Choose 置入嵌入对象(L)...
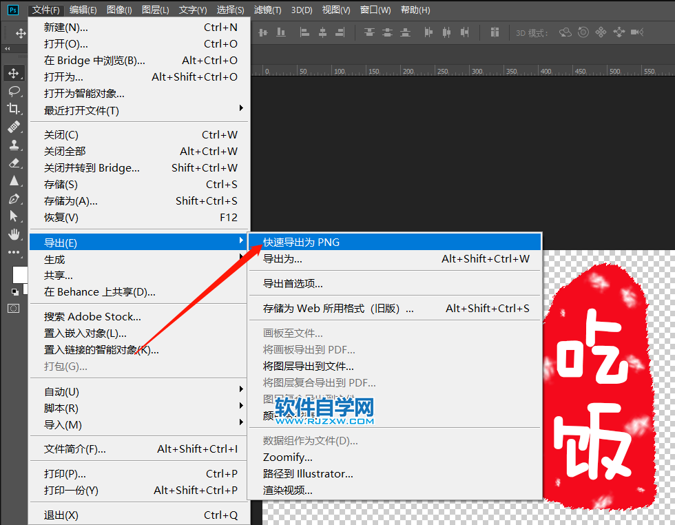675x525 pixels. coord(139,333)
